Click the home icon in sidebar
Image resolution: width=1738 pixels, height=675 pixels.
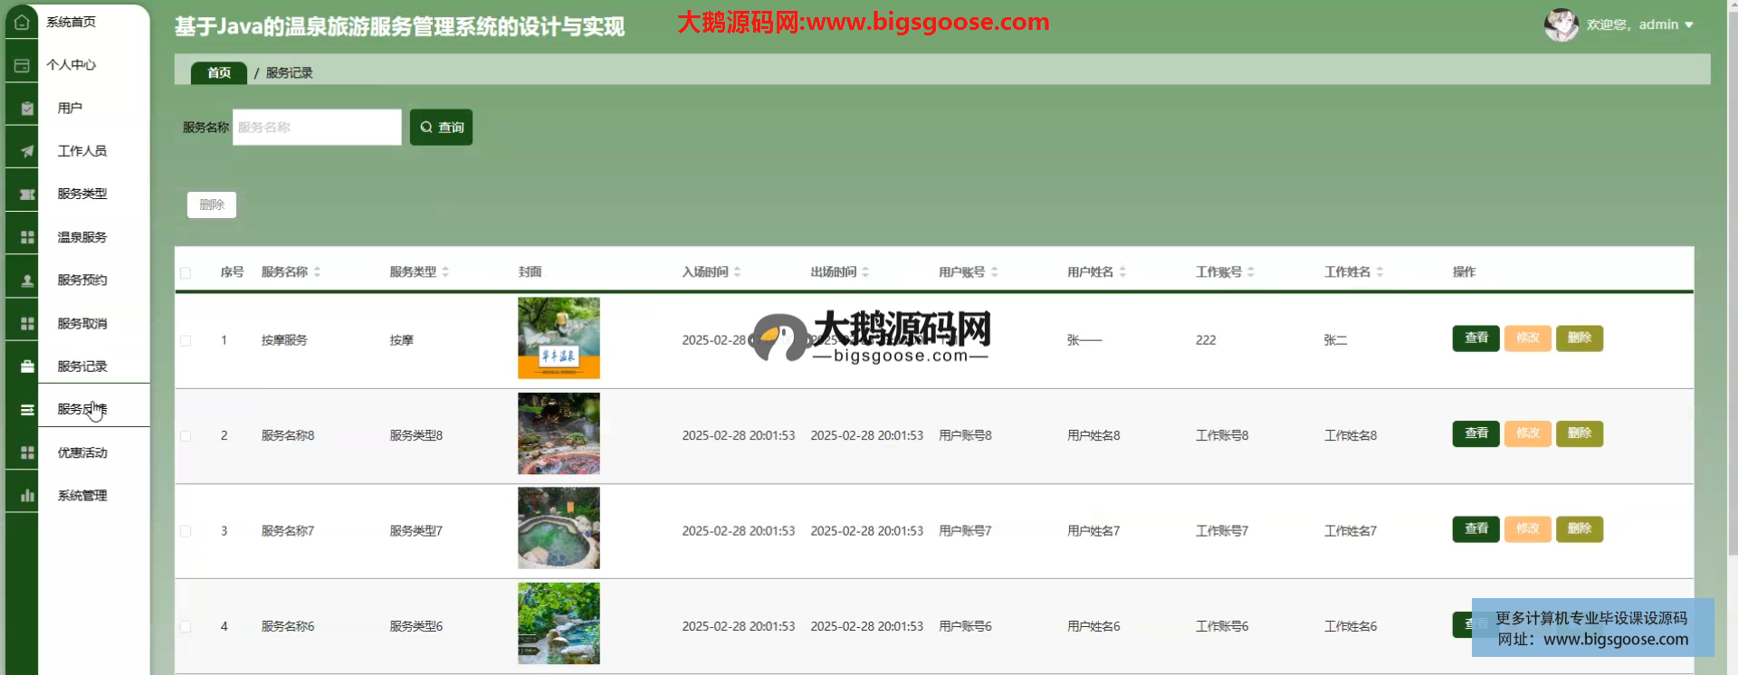pyautogui.click(x=22, y=22)
